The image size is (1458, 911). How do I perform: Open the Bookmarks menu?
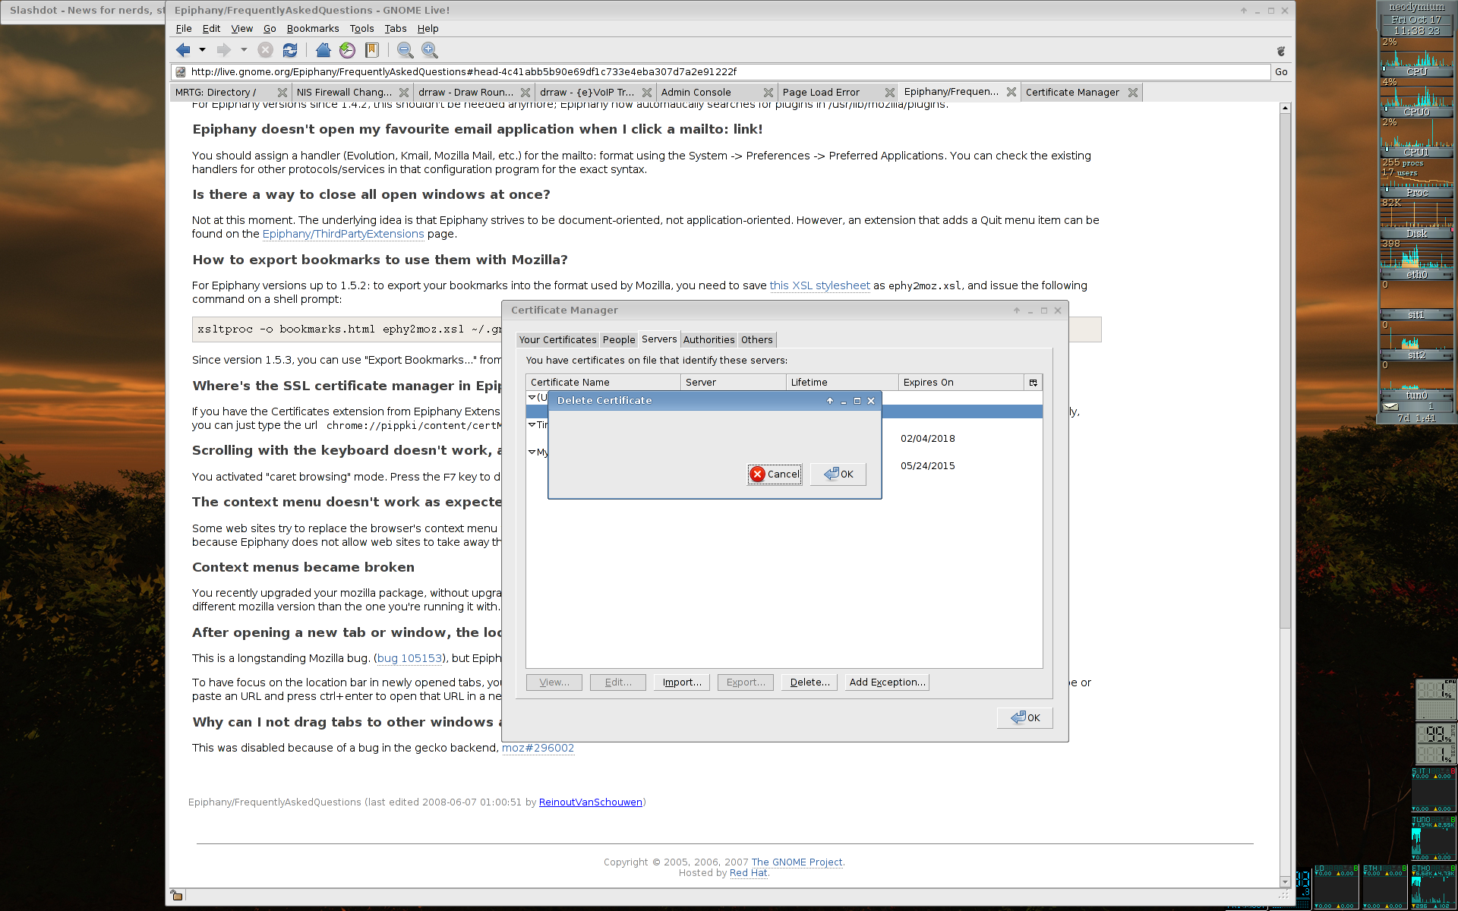pyautogui.click(x=313, y=29)
